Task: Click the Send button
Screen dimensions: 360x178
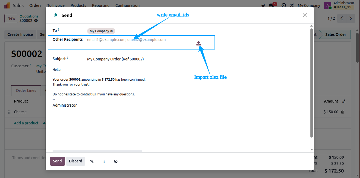Action: pyautogui.click(x=57, y=161)
